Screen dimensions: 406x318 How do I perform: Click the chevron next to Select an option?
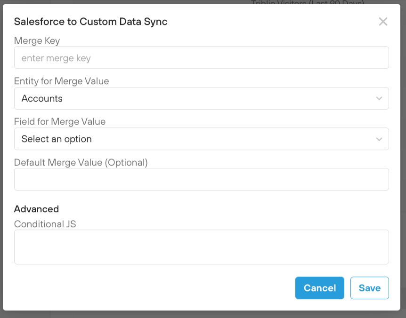(379, 139)
